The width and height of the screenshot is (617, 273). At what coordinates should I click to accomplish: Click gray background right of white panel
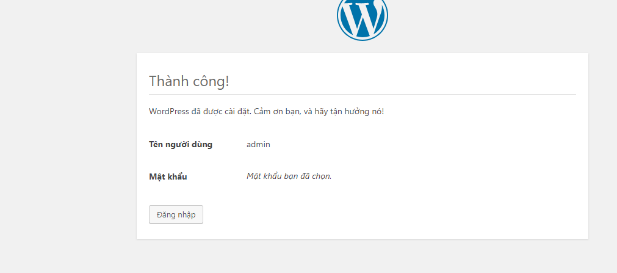602,147
